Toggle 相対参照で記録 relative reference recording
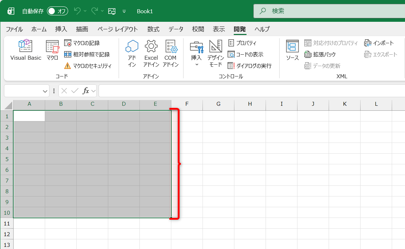 coord(87,54)
